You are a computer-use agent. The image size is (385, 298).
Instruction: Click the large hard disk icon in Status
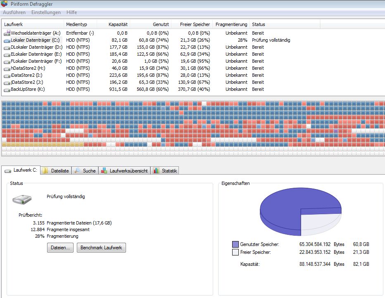coord(22,199)
